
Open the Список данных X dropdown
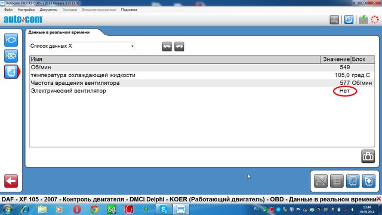click(x=82, y=46)
